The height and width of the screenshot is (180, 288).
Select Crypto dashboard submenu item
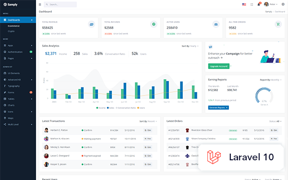(11, 31)
